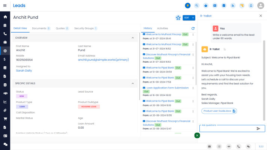The image size is (267, 150).
Task: Click the send arrow in R-YaBot
Action: (258, 129)
